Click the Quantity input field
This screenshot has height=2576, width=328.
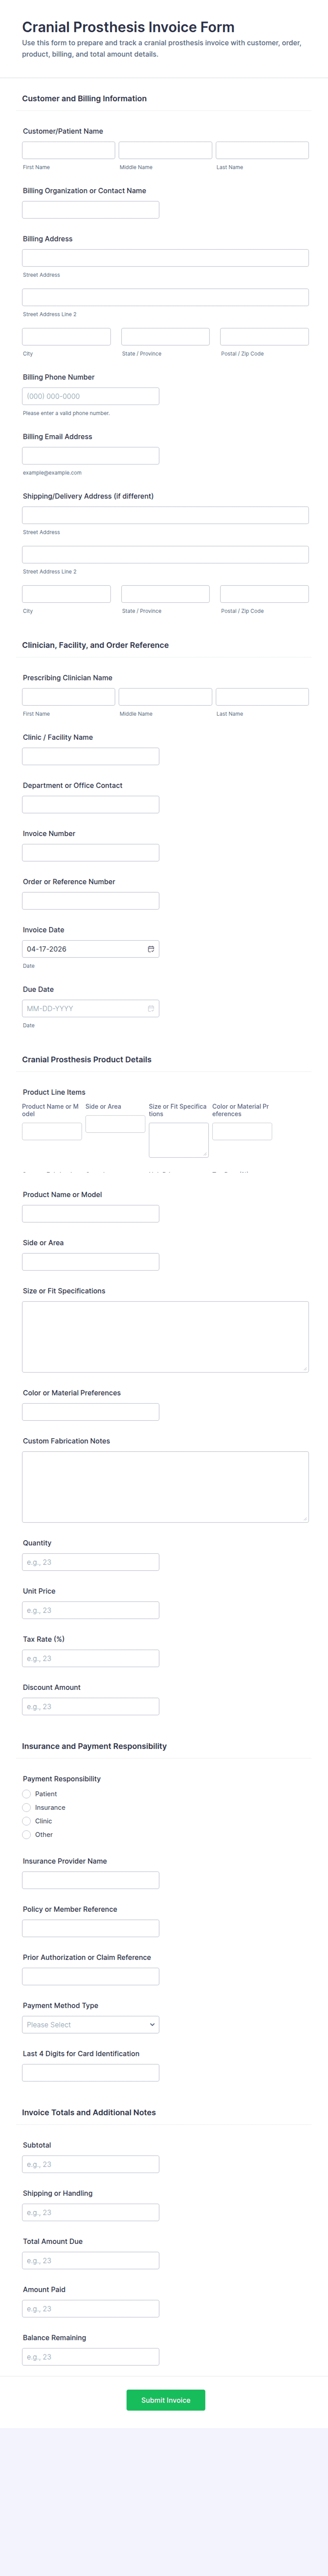point(90,1561)
